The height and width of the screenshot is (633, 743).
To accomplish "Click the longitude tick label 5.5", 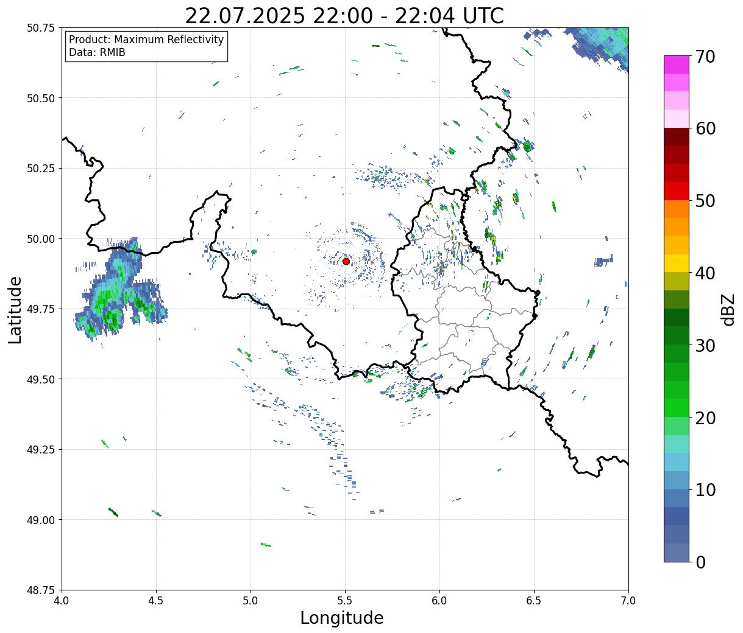I will pos(345,601).
